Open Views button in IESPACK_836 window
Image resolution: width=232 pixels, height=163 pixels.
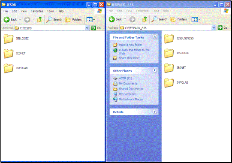[195, 19]
